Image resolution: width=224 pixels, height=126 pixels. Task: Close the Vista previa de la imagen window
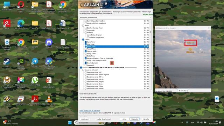pos(209,28)
